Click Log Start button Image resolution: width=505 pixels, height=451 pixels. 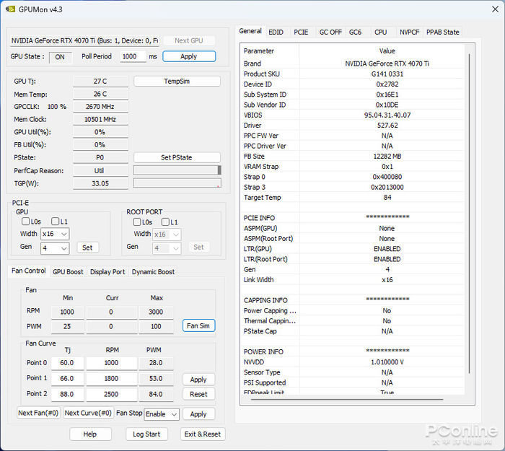[x=146, y=434]
